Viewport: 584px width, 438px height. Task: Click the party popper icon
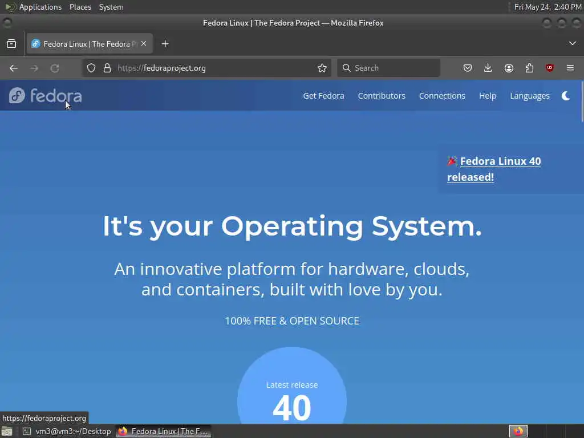[x=452, y=161]
